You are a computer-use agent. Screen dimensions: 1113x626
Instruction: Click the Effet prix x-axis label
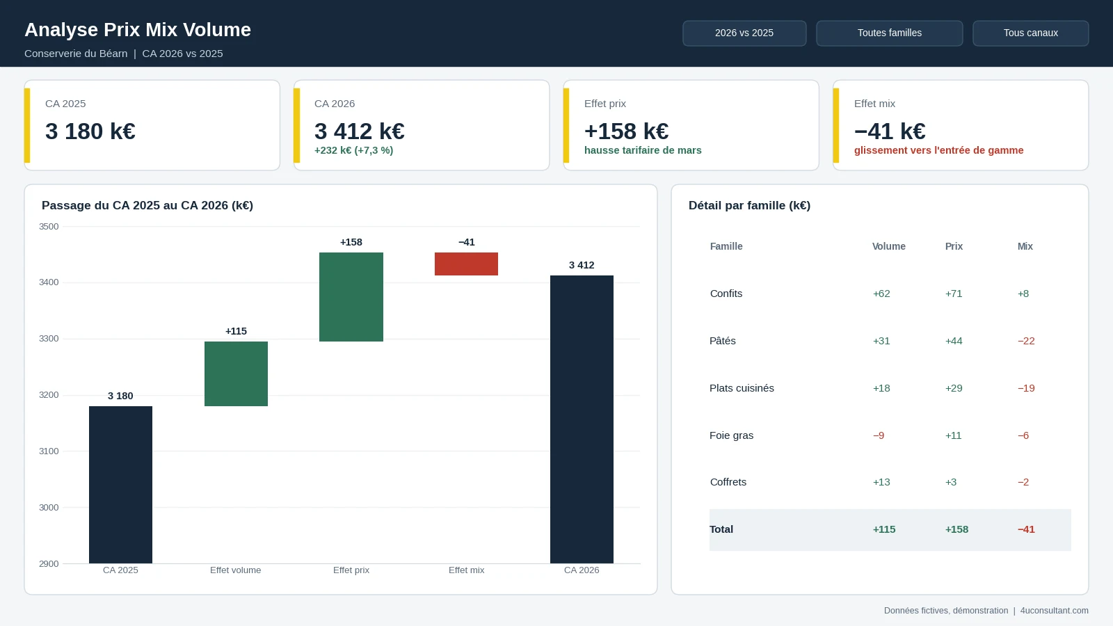[x=351, y=570]
